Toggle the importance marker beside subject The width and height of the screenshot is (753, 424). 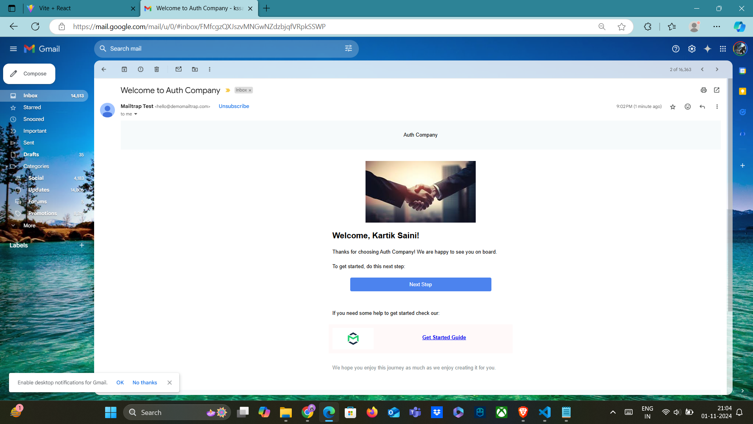pos(227,90)
